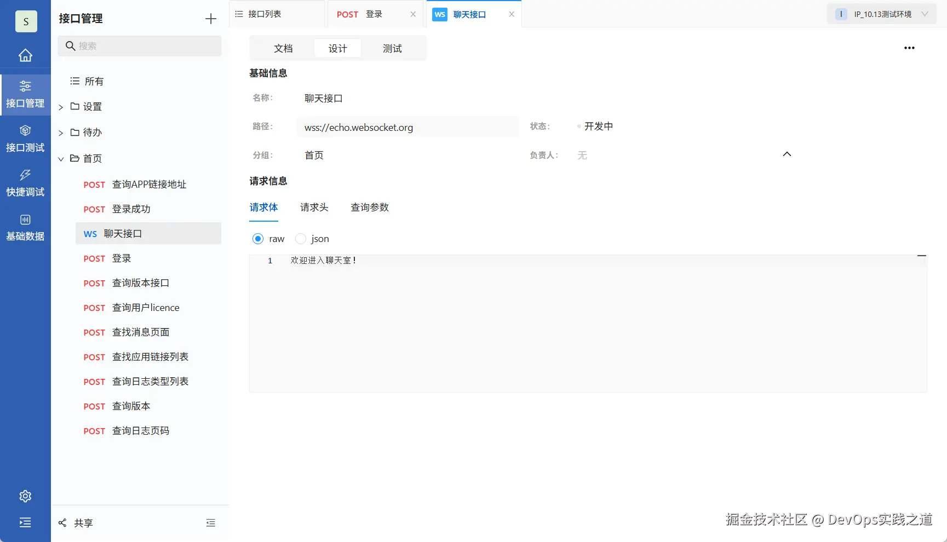Open POST 登录 interface in the tree
The image size is (947, 542).
148,258
